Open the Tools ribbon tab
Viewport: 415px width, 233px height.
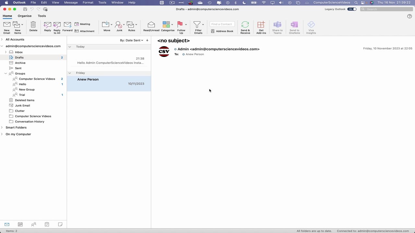pyautogui.click(x=42, y=16)
